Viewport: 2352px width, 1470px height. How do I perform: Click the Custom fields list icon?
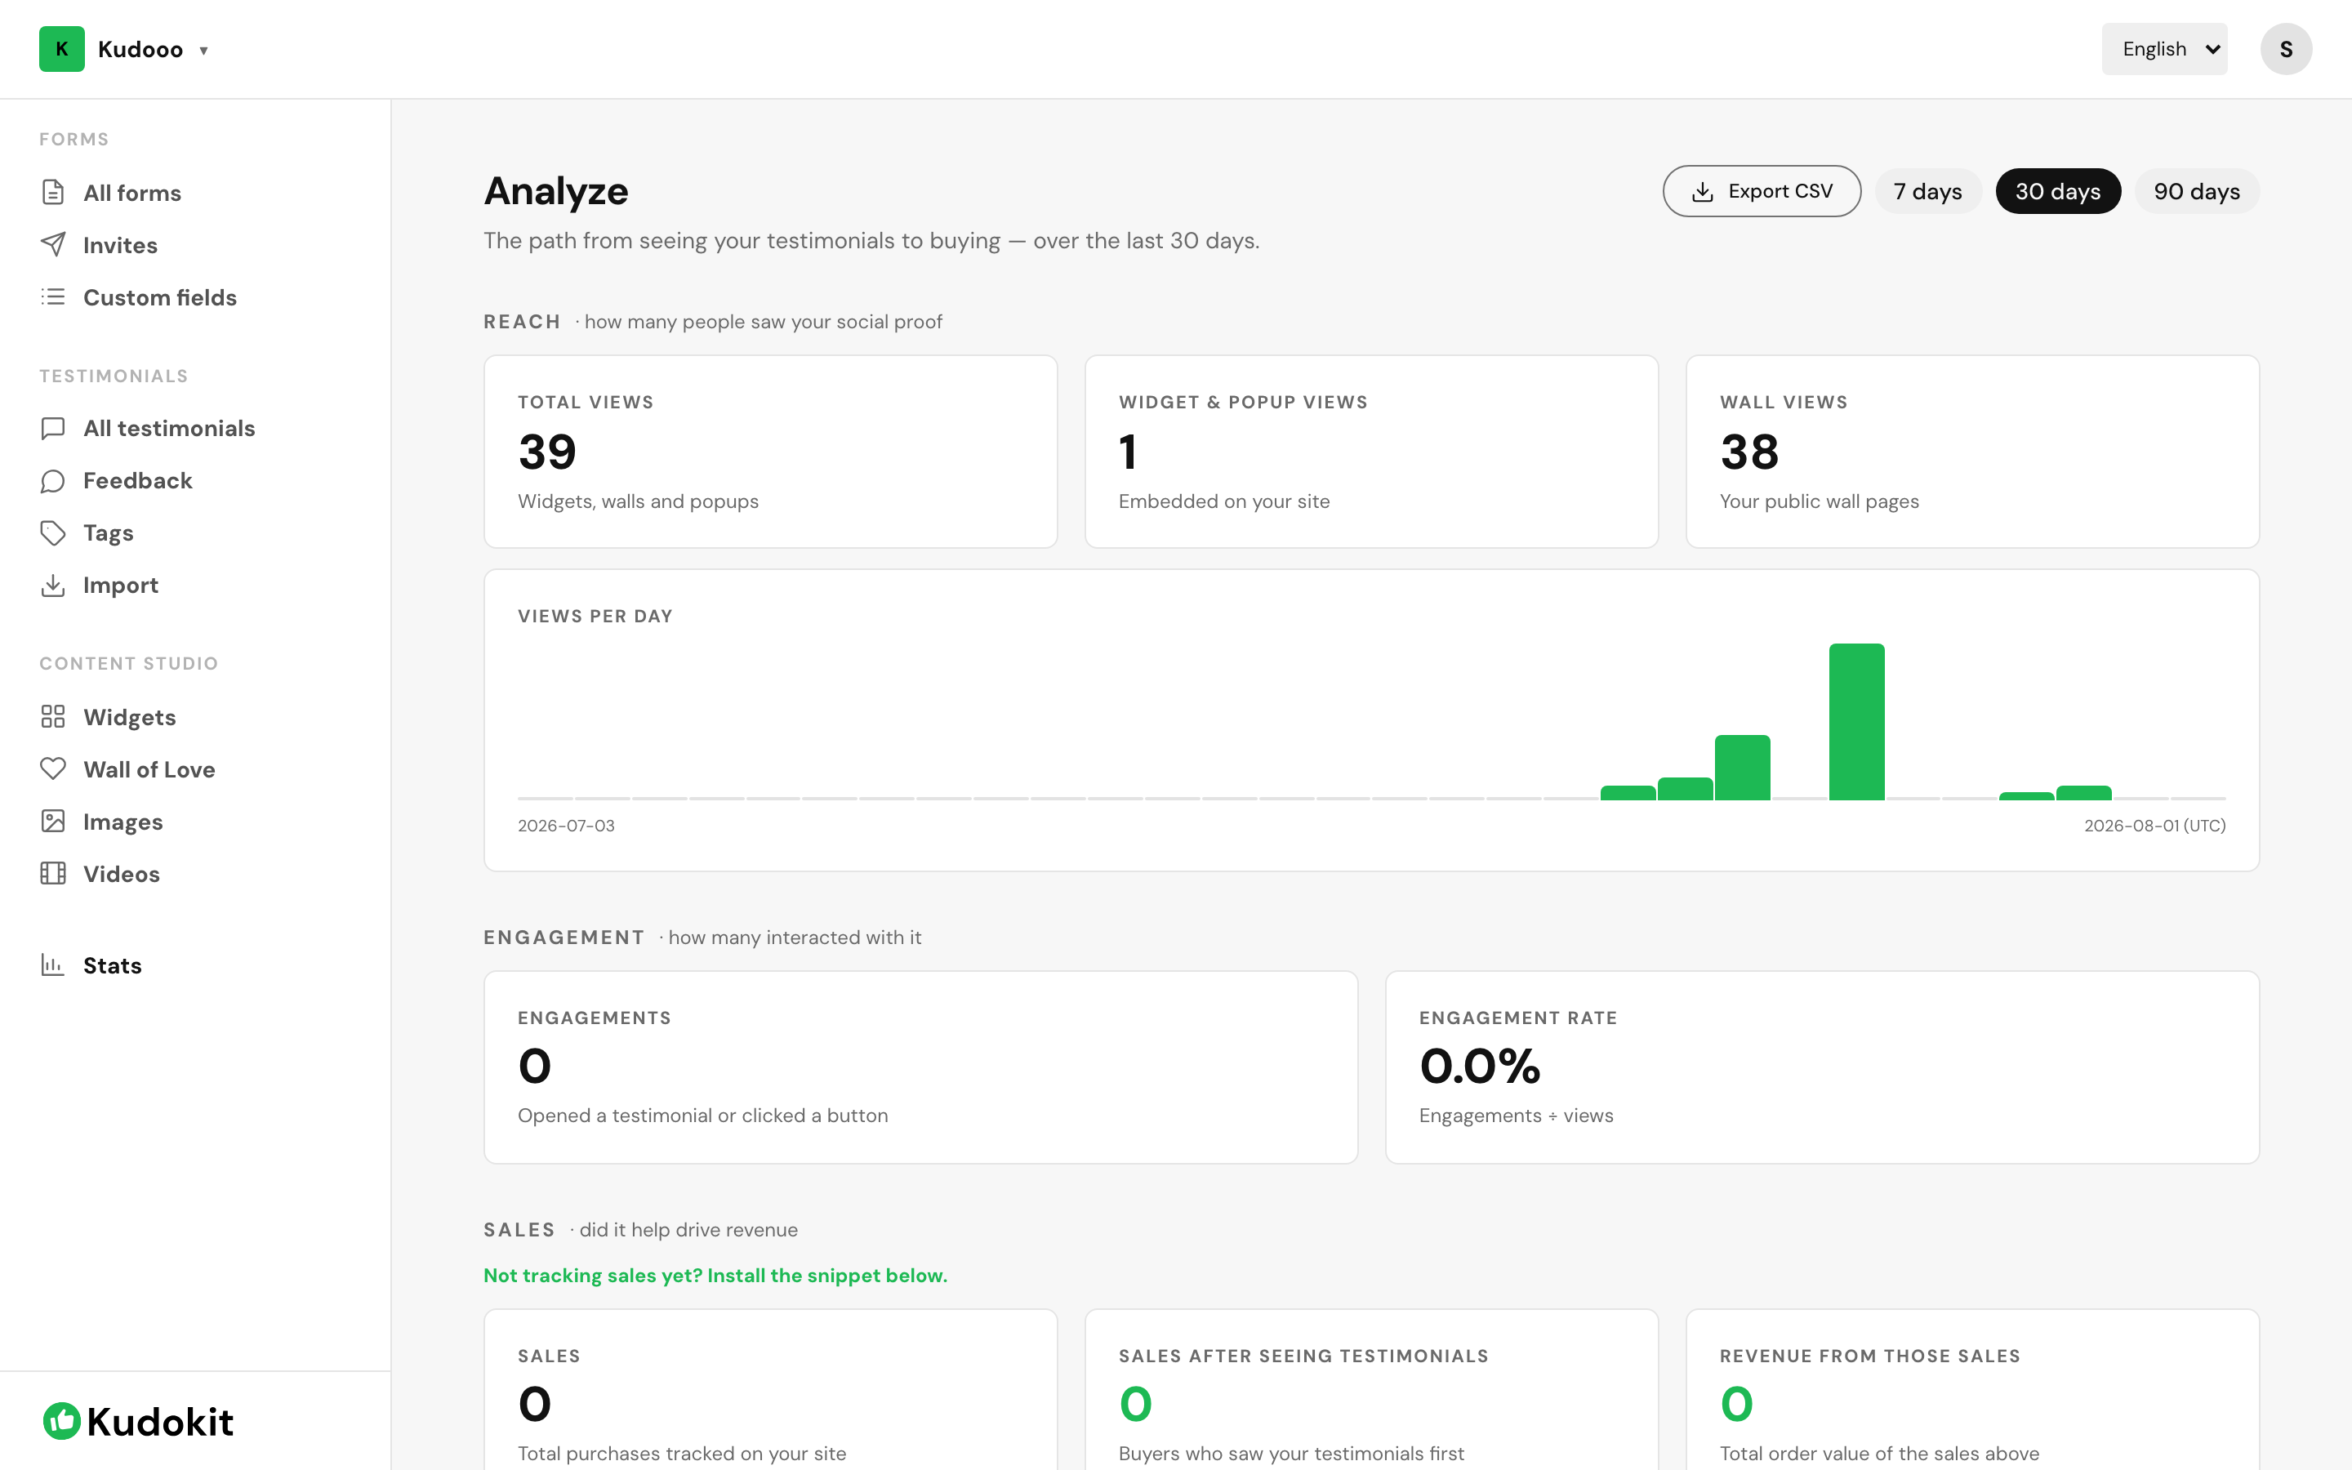pyautogui.click(x=53, y=296)
